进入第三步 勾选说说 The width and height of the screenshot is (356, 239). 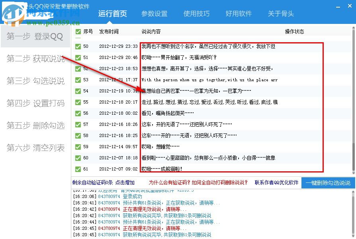pyautogui.click(x=35, y=81)
